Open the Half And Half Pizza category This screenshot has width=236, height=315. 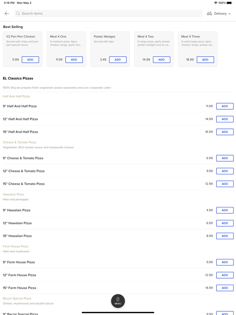coord(16,96)
